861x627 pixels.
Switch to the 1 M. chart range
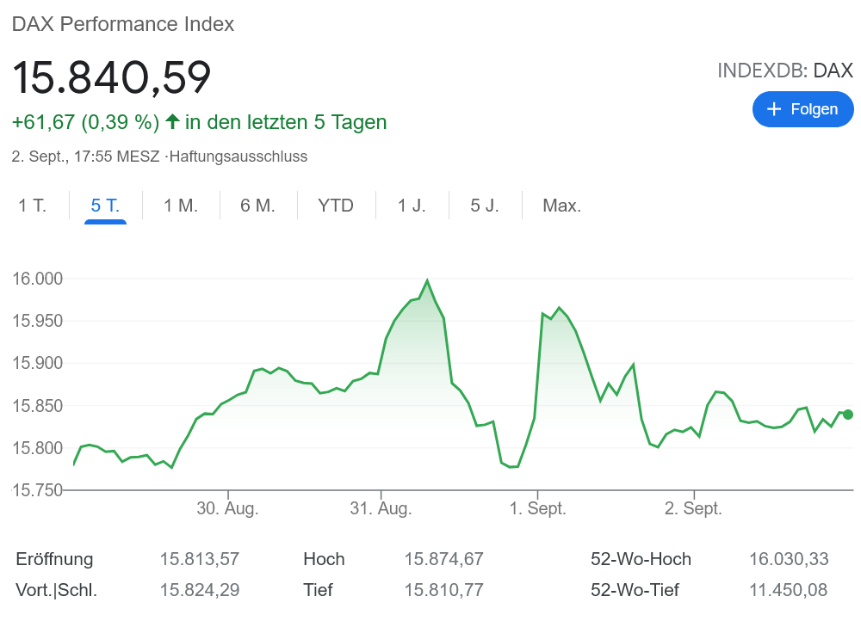[181, 206]
